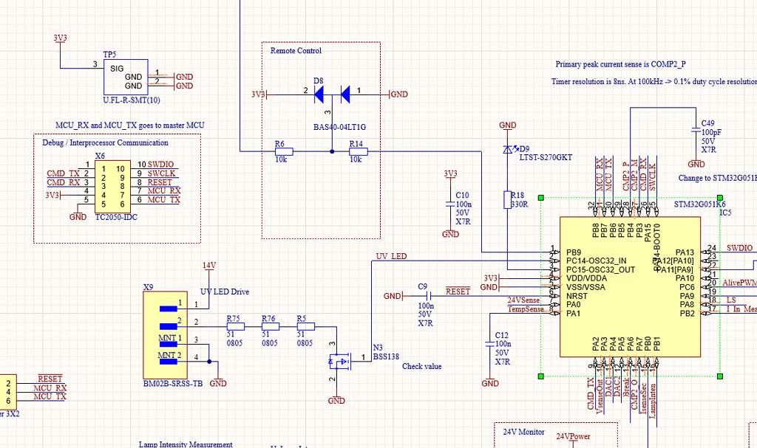
Task: Click the PB9 pin name on IC5
Action: coord(574,252)
